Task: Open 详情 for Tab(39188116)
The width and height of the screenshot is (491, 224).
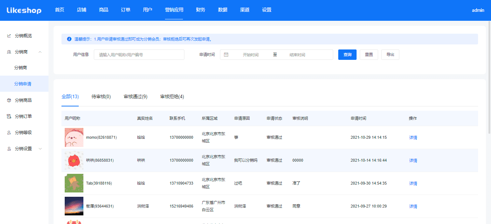Action: coord(413,184)
